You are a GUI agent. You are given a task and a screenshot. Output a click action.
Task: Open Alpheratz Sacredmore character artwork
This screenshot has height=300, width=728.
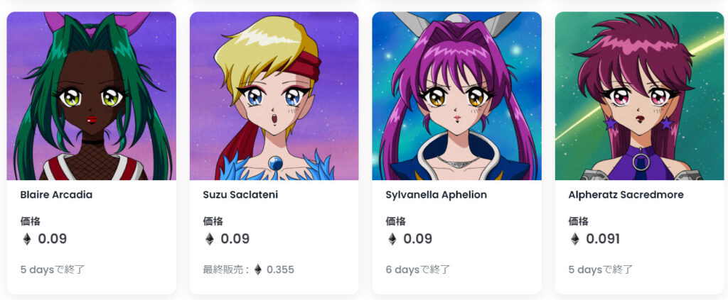pos(639,96)
